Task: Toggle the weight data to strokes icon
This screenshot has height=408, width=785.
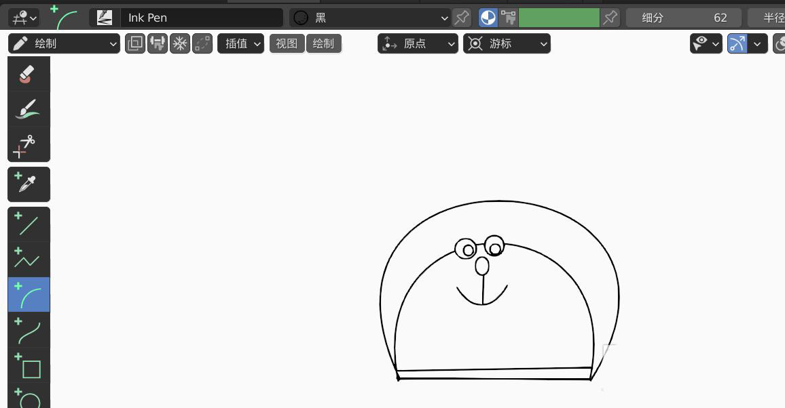Action: coord(158,44)
